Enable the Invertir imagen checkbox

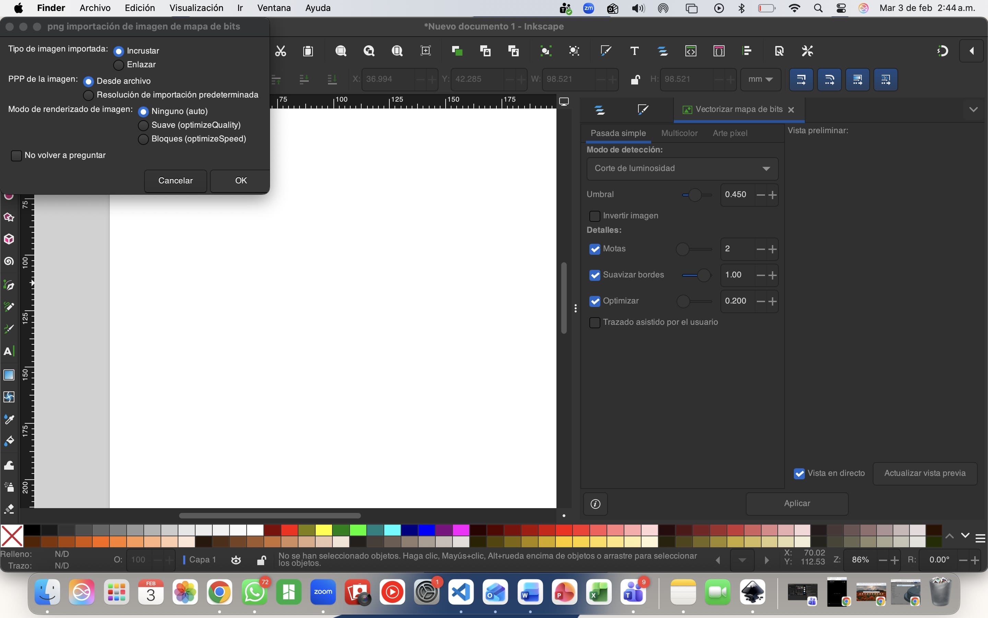click(x=595, y=216)
